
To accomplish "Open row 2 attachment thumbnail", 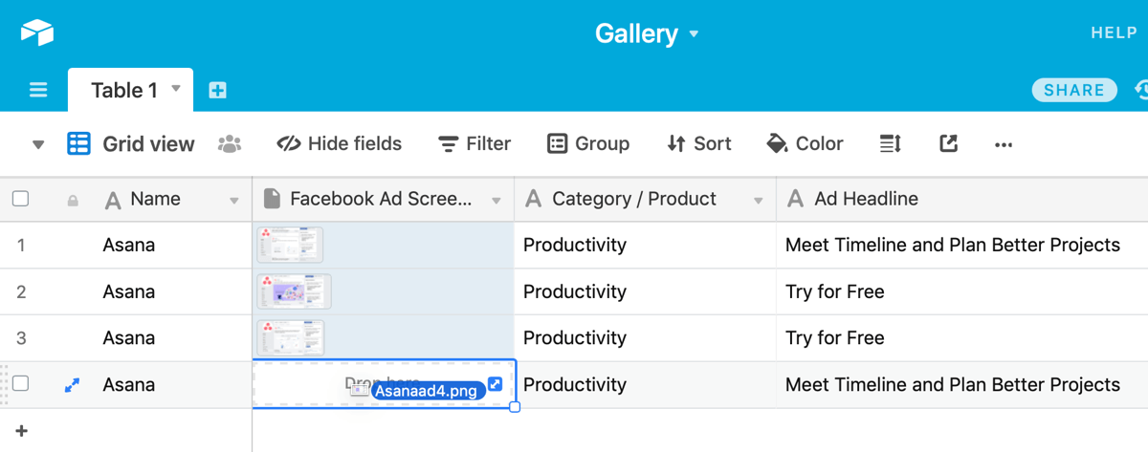I will [x=294, y=291].
